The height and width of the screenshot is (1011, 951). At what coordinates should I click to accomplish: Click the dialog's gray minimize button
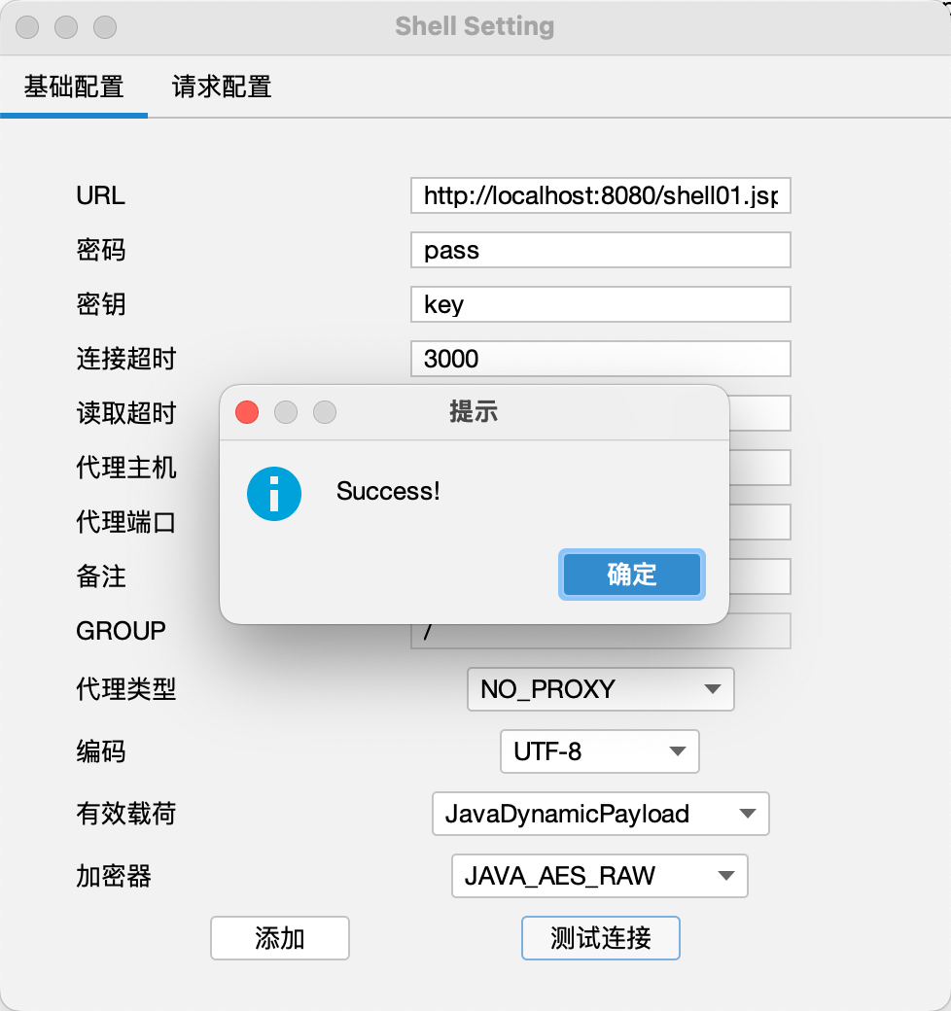coord(286,412)
